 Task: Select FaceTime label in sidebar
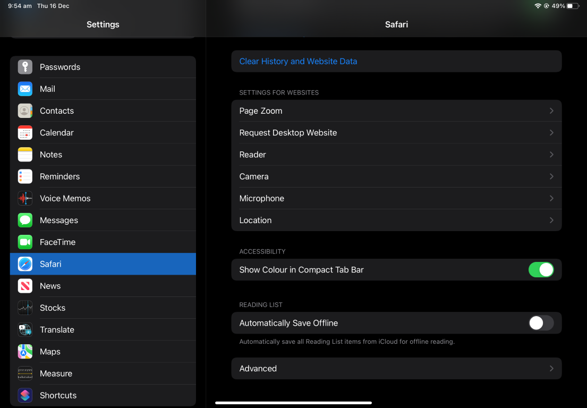pyautogui.click(x=58, y=242)
